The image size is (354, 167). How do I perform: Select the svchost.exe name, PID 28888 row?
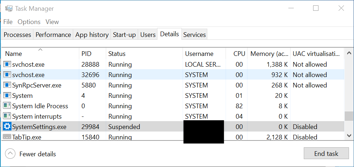(x=28, y=65)
